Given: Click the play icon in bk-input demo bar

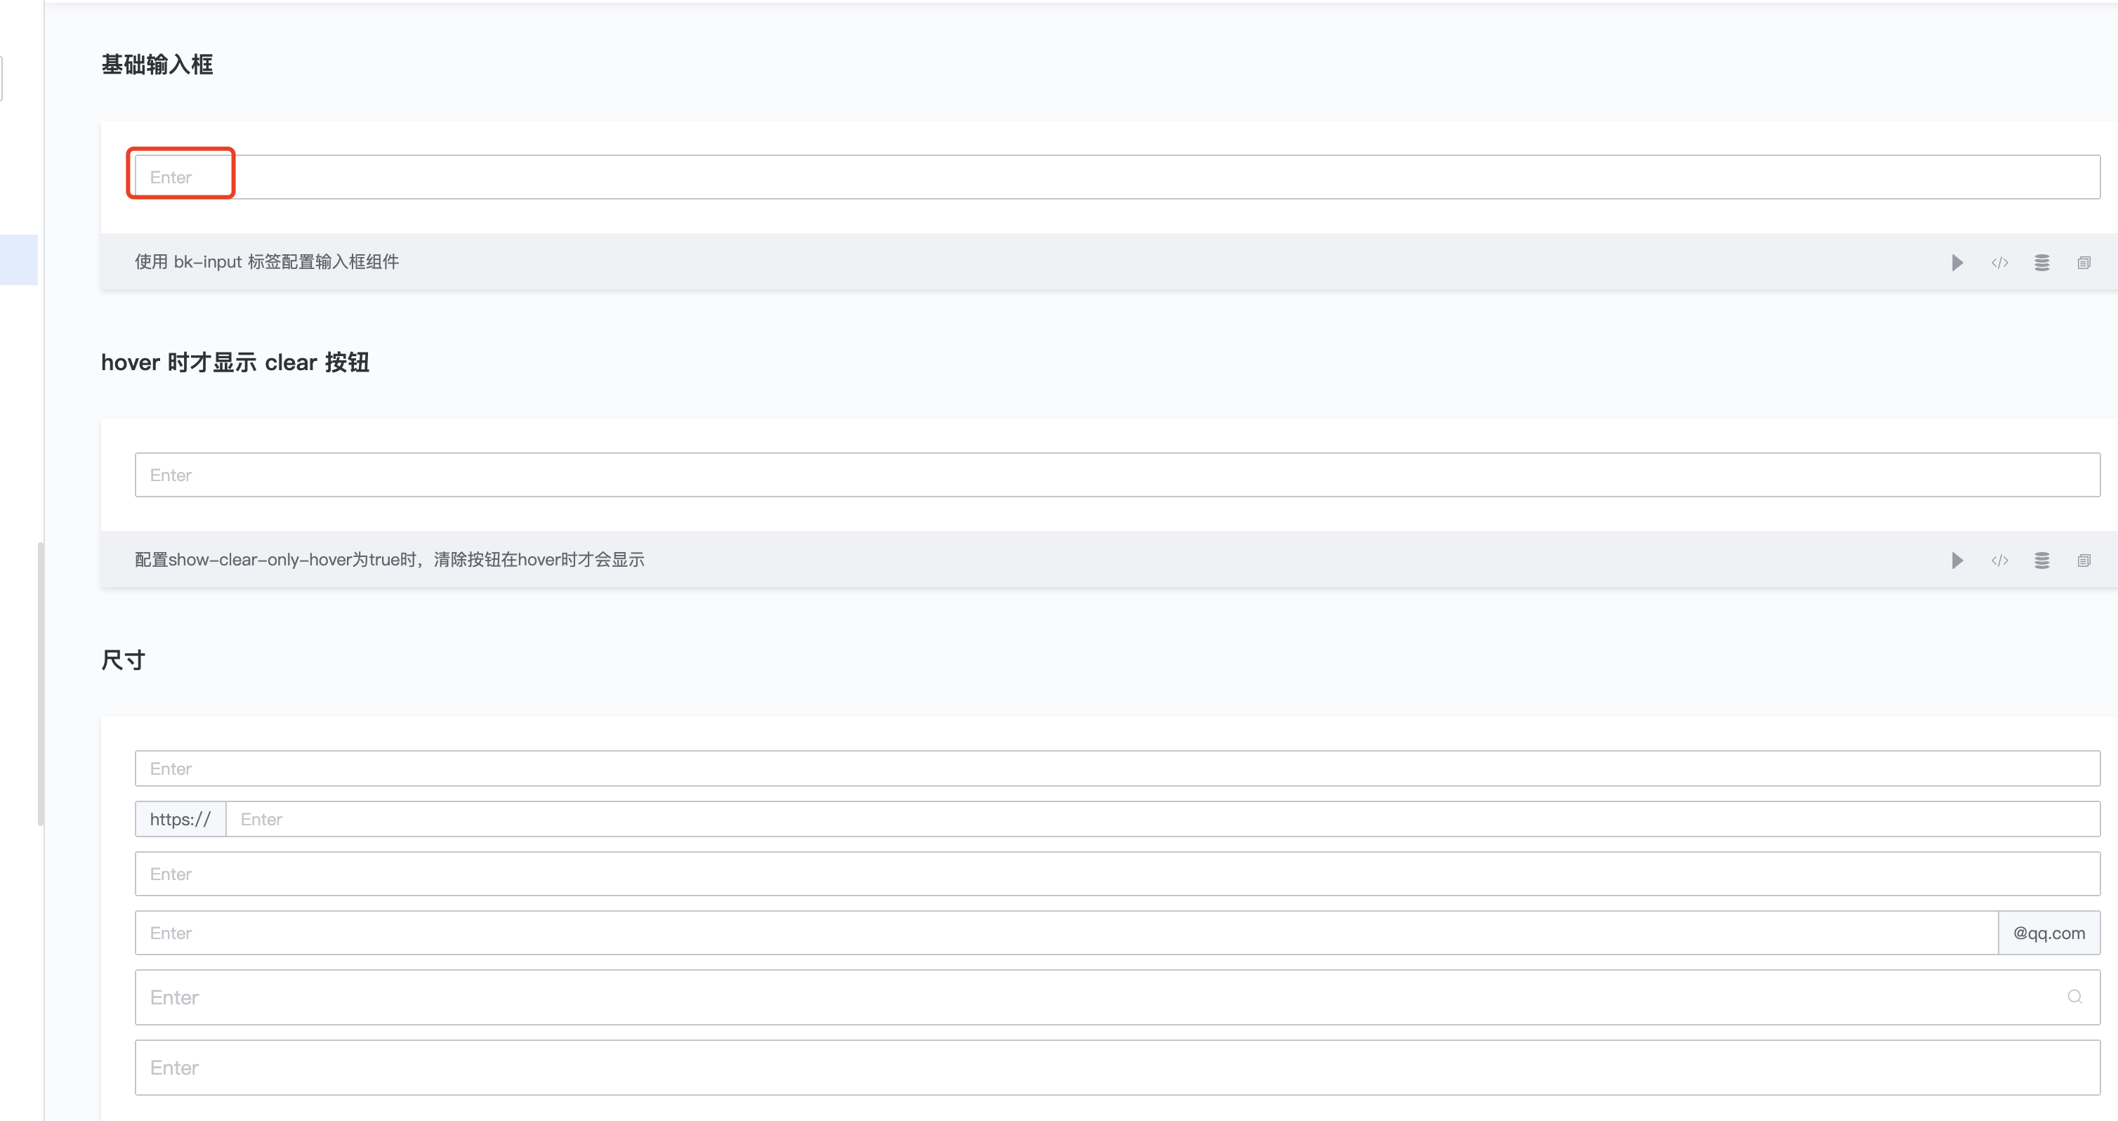Looking at the screenshot, I should (x=1958, y=263).
